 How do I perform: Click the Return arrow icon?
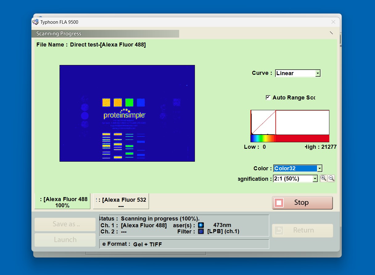point(279,230)
